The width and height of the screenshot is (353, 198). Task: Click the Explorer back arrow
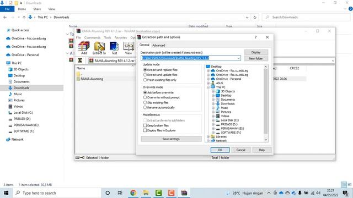point(5,17)
